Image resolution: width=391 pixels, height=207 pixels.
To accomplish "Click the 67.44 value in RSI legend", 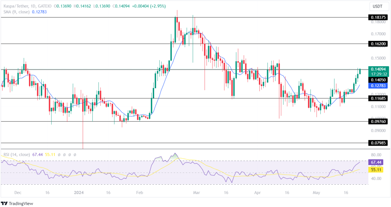I will [37, 154].
